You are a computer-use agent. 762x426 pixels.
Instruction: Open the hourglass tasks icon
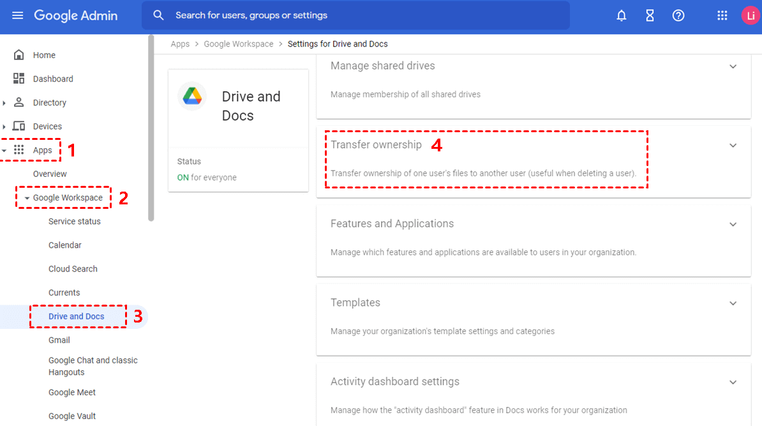click(650, 15)
